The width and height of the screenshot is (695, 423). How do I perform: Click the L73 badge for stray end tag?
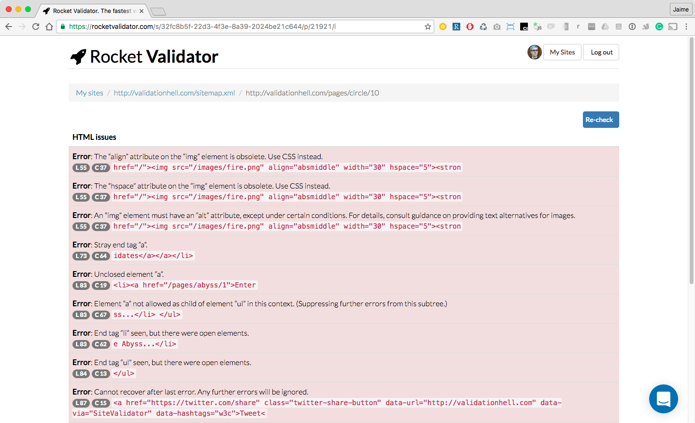coord(81,256)
